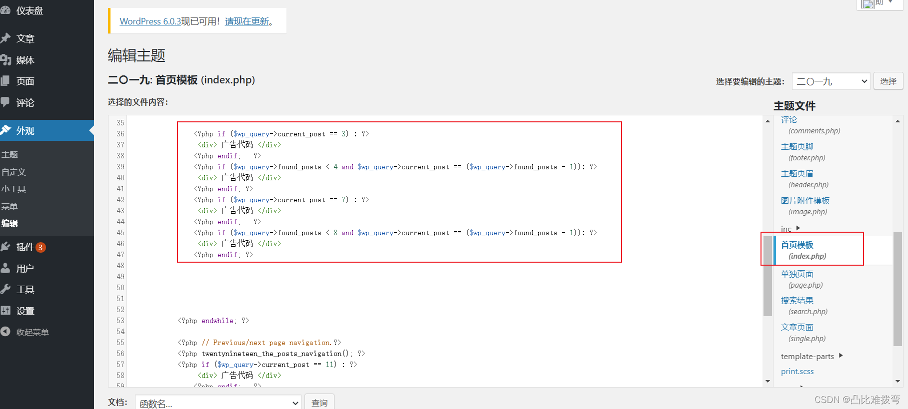Click the plugin update badge showing 3
Viewport: 908px width, 409px height.
click(x=40, y=247)
